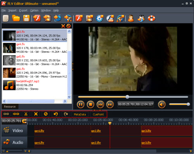The height and width of the screenshot is (154, 194).
Task: Click the MetaData button
Action: (80, 114)
